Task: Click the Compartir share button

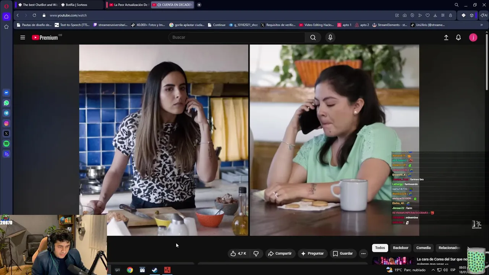Action: [280, 253]
